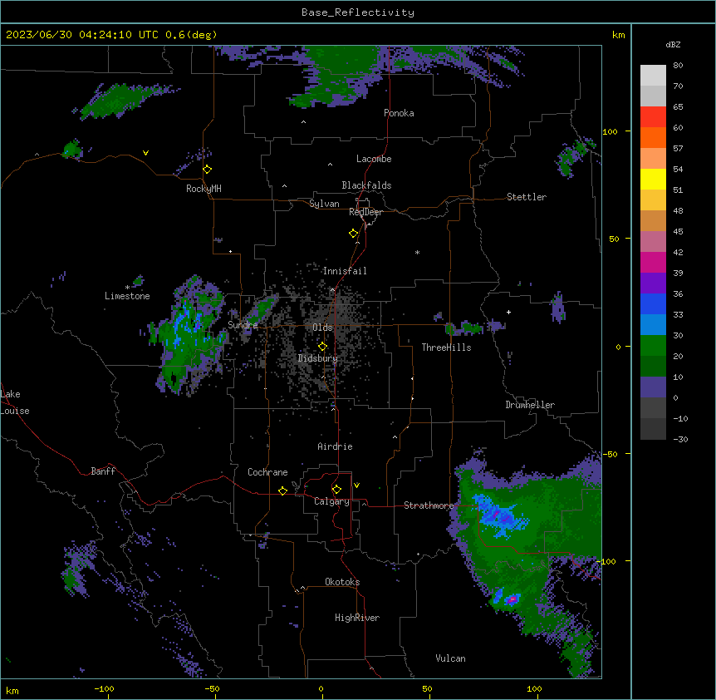Select the red swatch in dBZ legend
This screenshot has width=716, height=700.
pyautogui.click(x=653, y=117)
